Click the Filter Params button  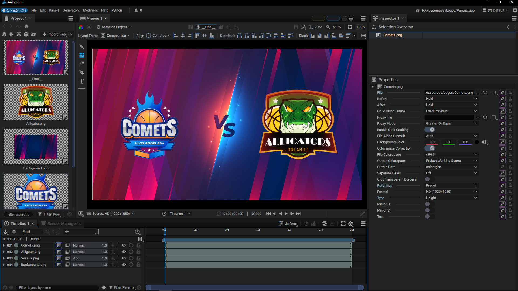point(122,287)
